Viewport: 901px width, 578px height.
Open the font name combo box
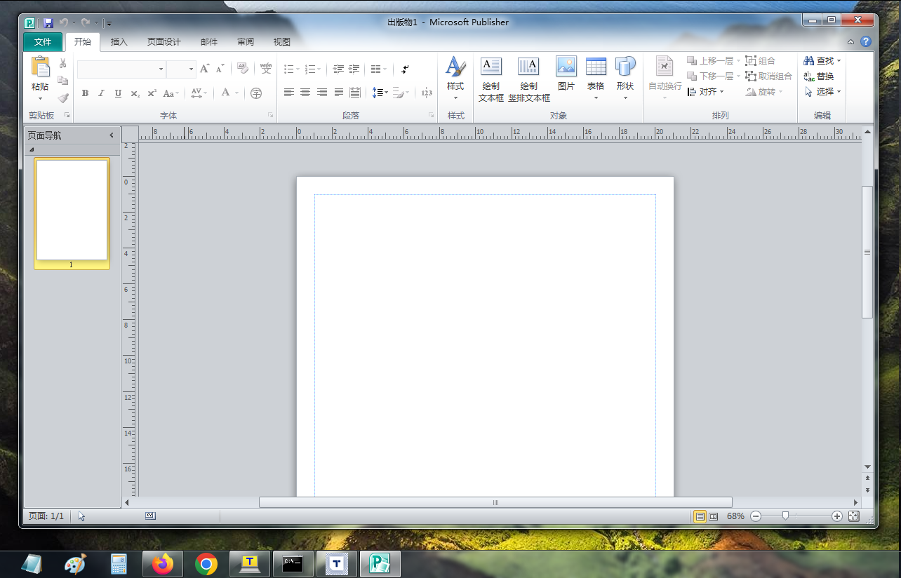(x=121, y=69)
